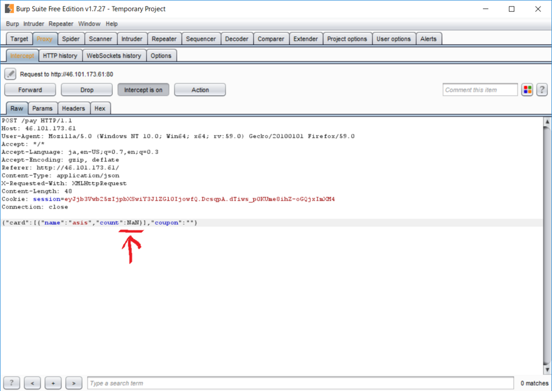Open the Help menu
This screenshot has width=552, height=391.
point(112,24)
